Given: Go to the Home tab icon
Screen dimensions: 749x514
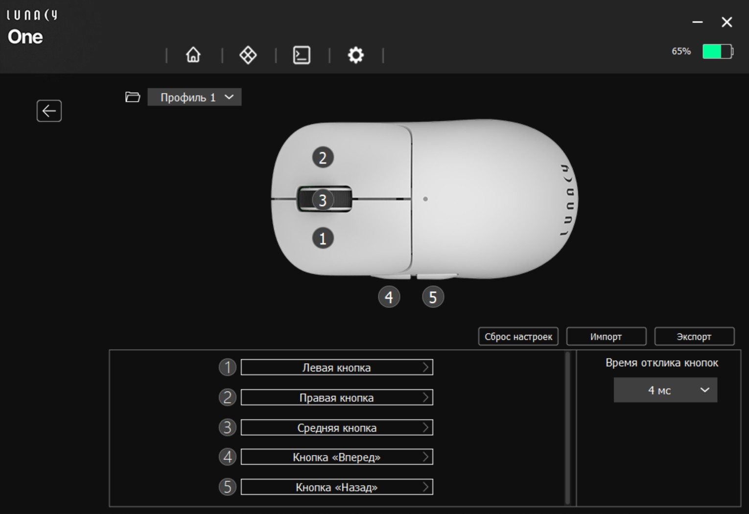Looking at the screenshot, I should pyautogui.click(x=193, y=55).
